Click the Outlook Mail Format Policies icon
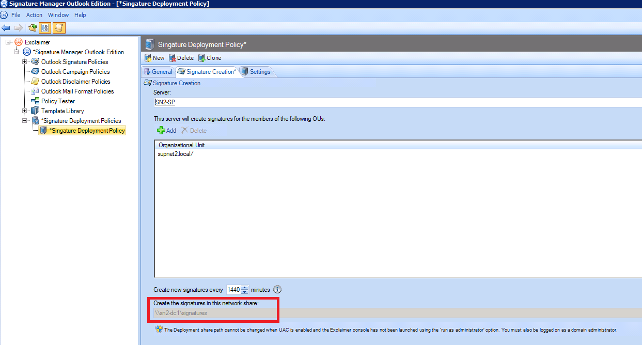The image size is (642, 345). click(35, 91)
